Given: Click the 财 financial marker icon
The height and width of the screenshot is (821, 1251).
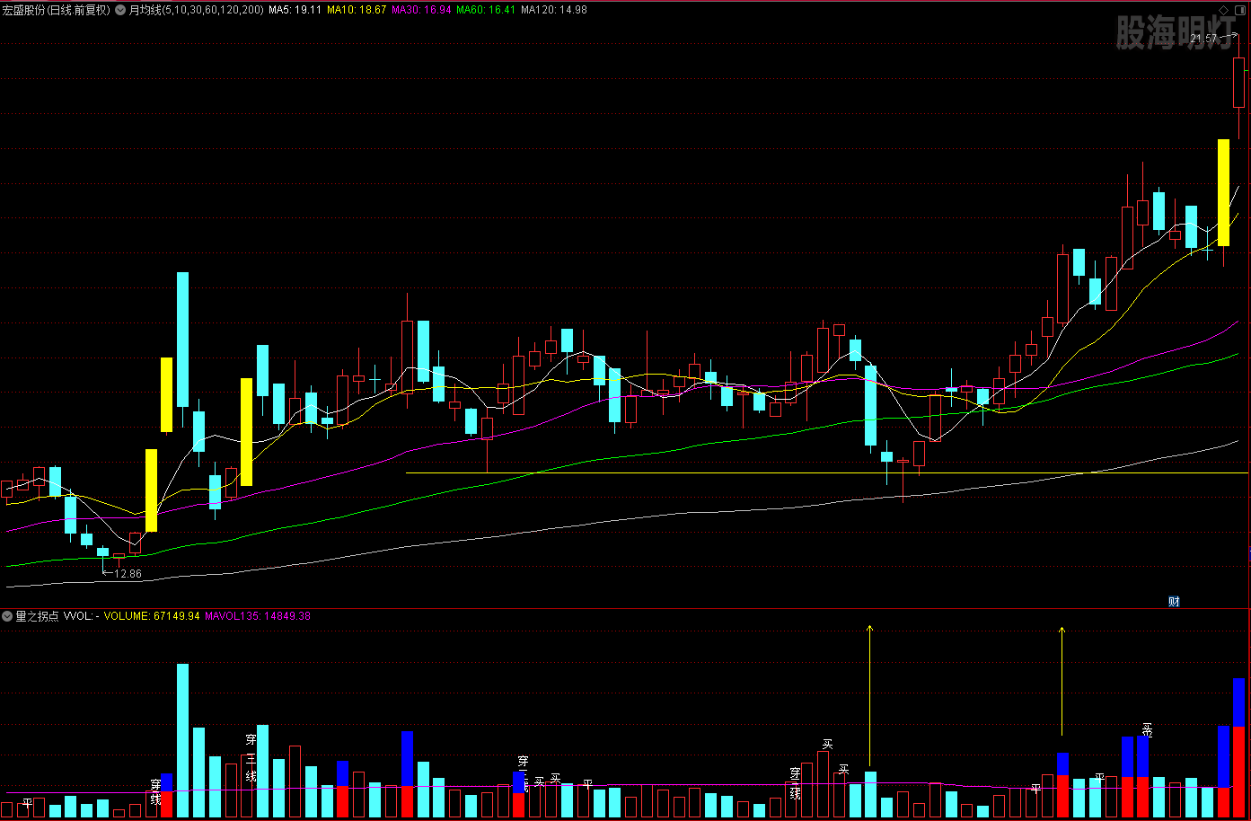Looking at the screenshot, I should pyautogui.click(x=1174, y=602).
